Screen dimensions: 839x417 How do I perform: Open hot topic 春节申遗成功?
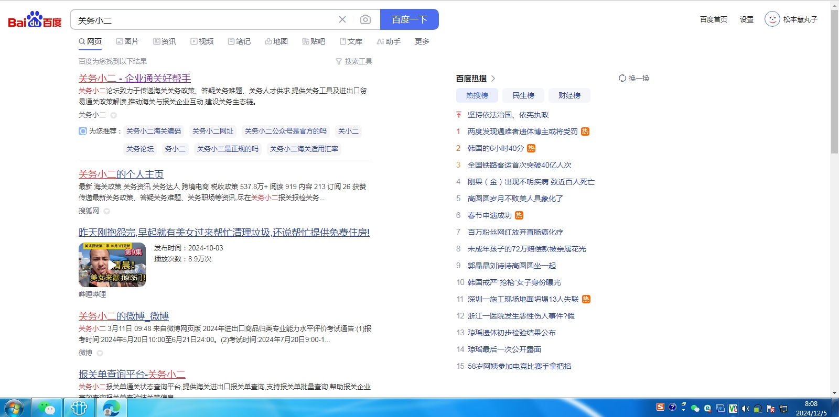tap(490, 215)
